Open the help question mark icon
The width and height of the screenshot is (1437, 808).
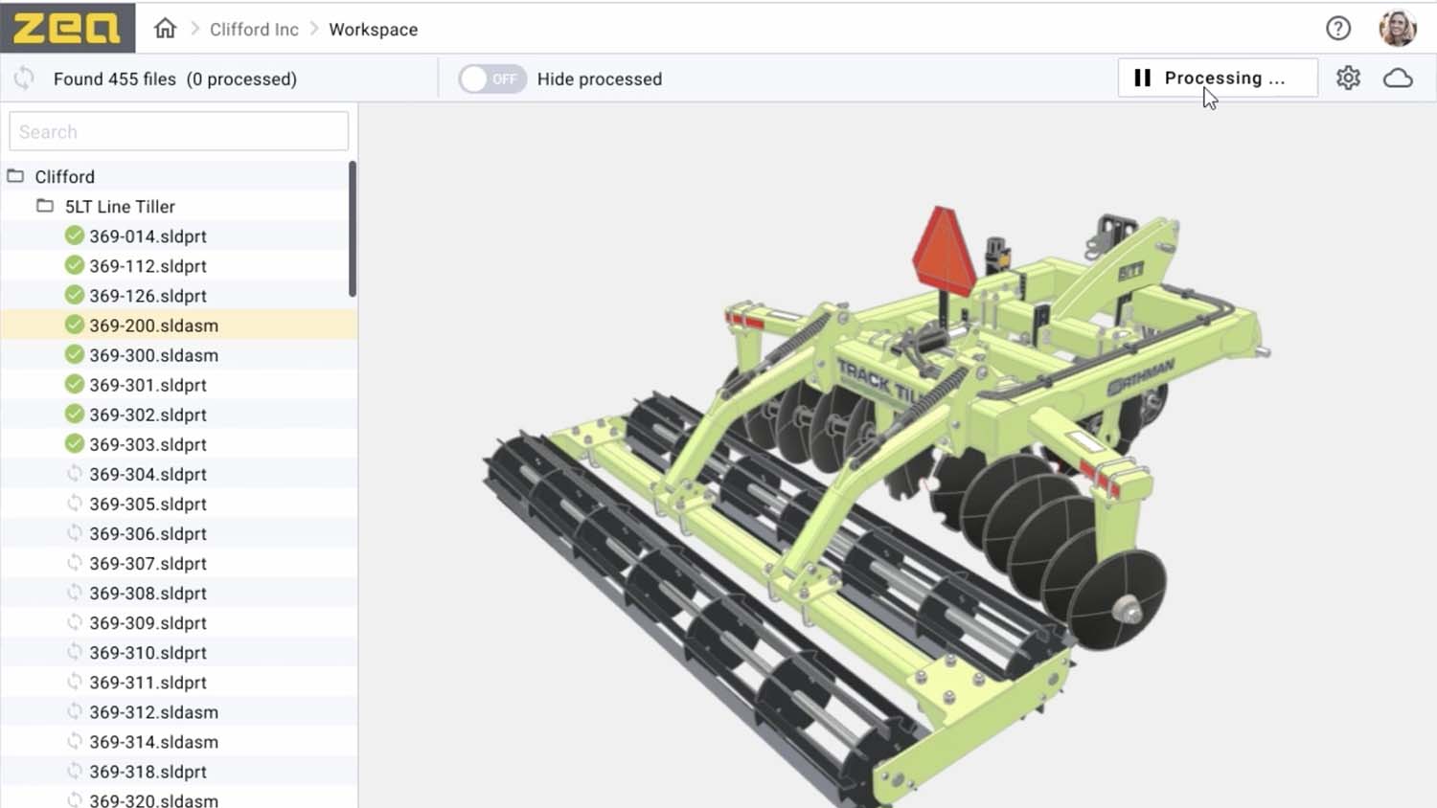(1337, 29)
